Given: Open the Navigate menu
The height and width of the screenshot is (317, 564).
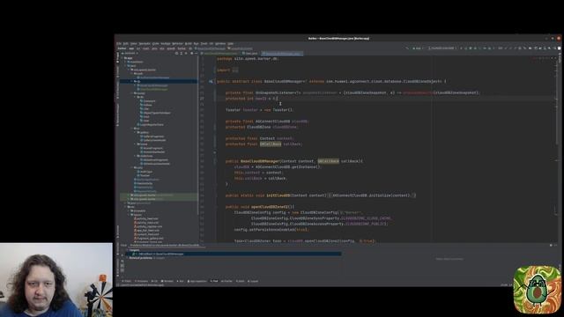Looking at the screenshot, I should [x=145, y=44].
